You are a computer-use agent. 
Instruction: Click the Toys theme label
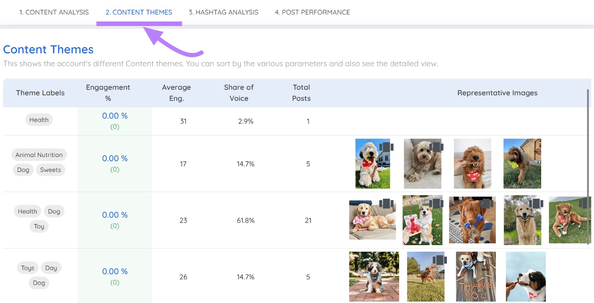click(27, 268)
